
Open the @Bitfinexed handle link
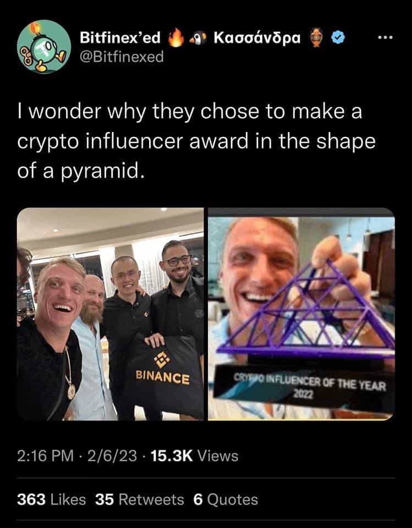click(x=122, y=56)
